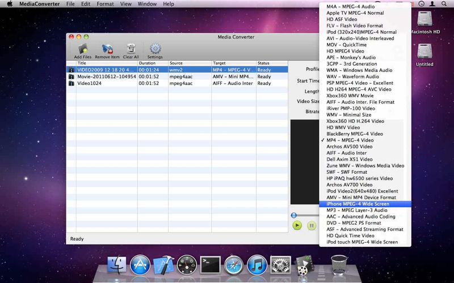Screen dimensions: 454x283
Task: Choose the checked MP4 - MPEG-4 Video
Action: 365,140
